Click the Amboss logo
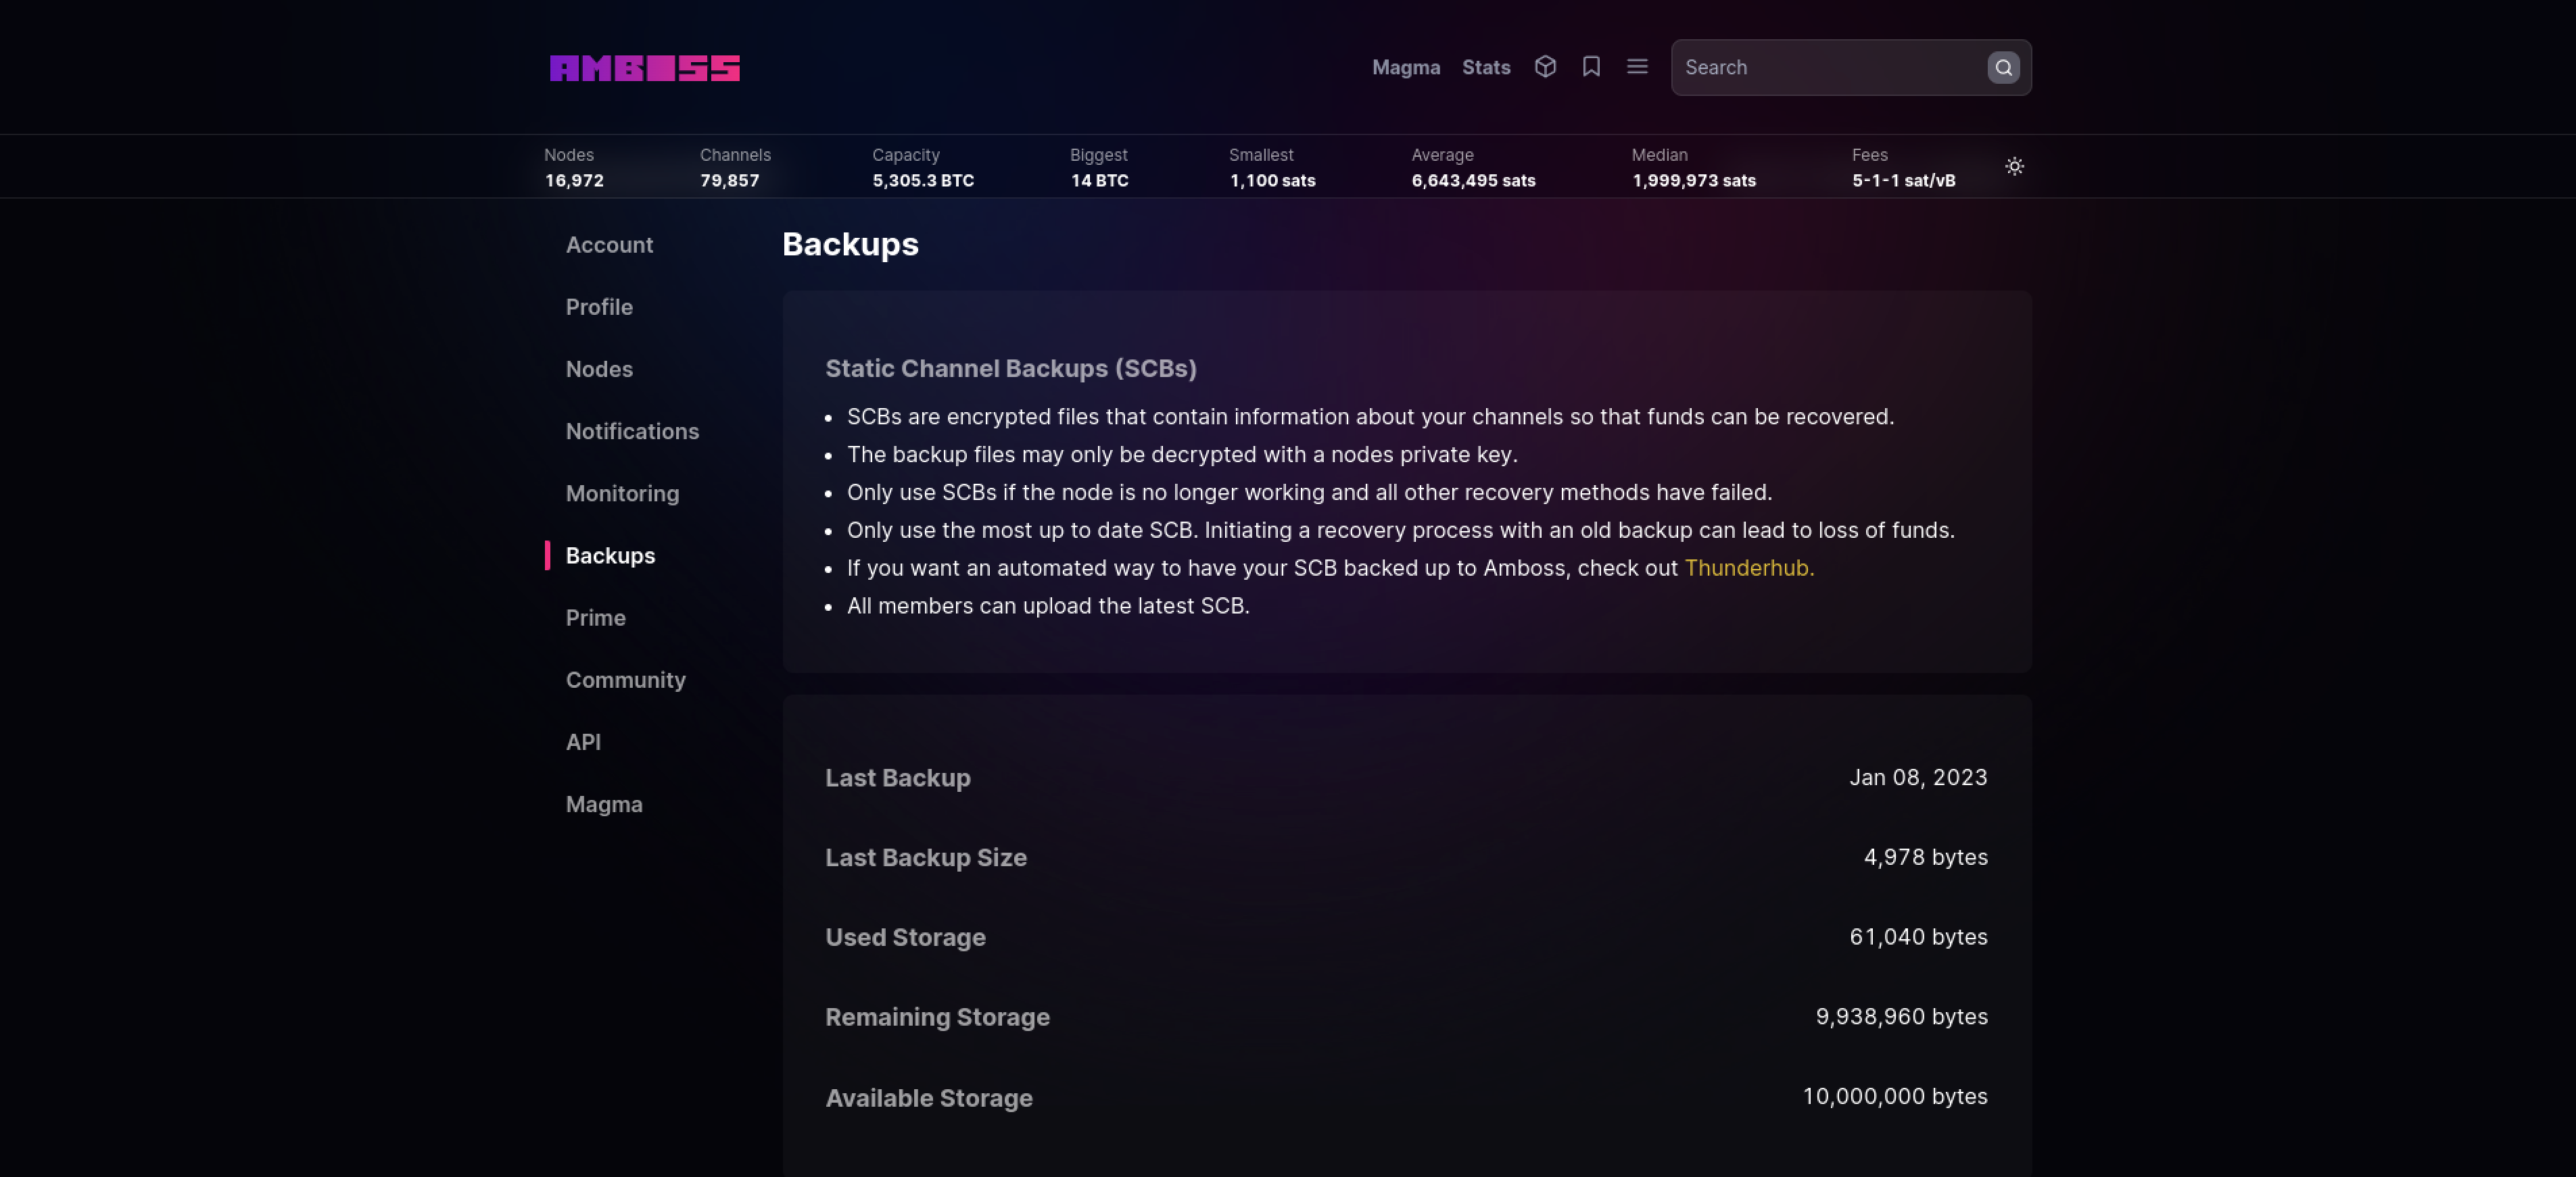The image size is (2576, 1177). tap(644, 68)
